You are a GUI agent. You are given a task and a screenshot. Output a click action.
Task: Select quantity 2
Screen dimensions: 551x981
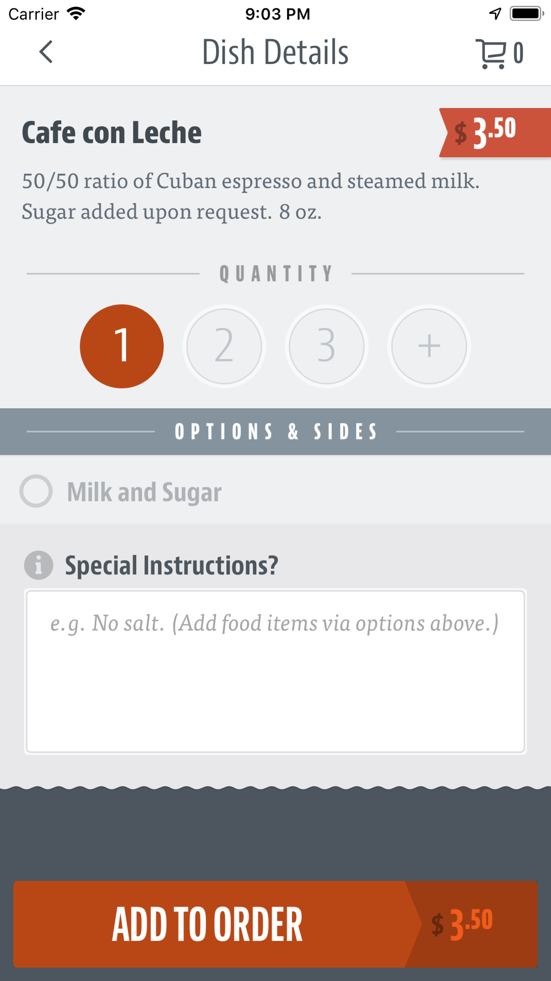224,346
